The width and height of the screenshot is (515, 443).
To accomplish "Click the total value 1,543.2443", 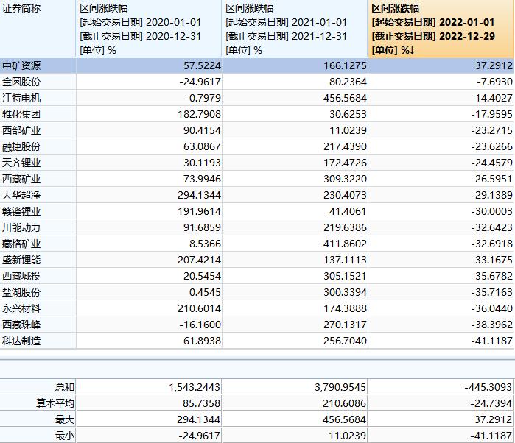I will point(195,387).
